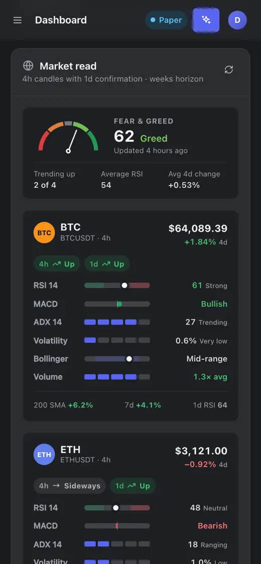Open the Dashboard page title

point(61,20)
